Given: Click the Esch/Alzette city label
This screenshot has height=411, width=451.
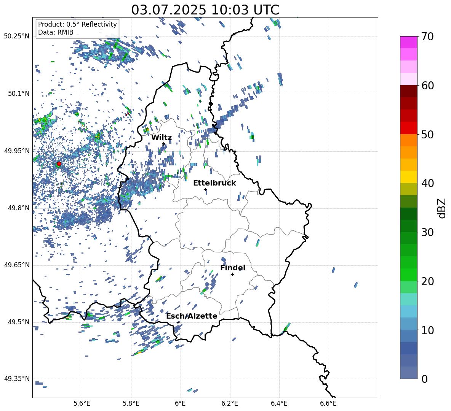Looking at the screenshot, I should (x=192, y=316).
